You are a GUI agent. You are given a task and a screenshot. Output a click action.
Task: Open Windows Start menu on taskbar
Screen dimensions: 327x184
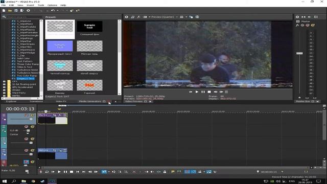5,181
